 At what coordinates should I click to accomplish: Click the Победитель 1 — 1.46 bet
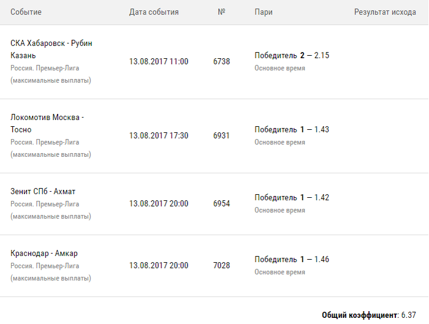click(x=292, y=260)
